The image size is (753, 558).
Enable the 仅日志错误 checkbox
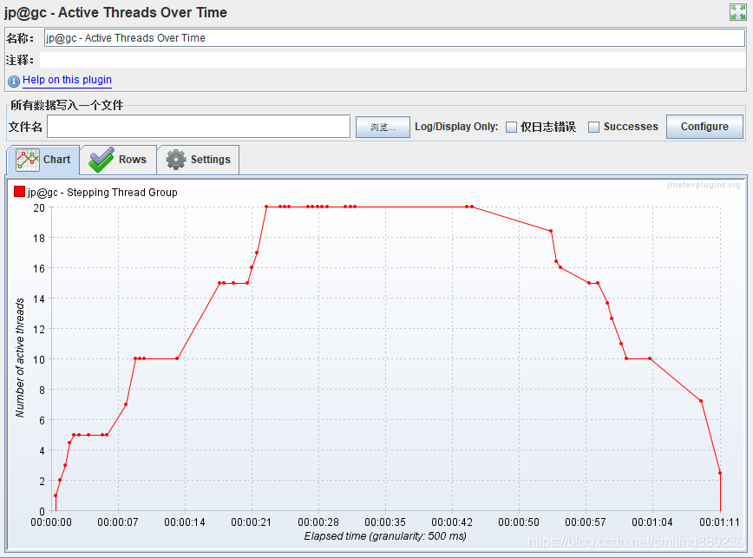pos(512,127)
